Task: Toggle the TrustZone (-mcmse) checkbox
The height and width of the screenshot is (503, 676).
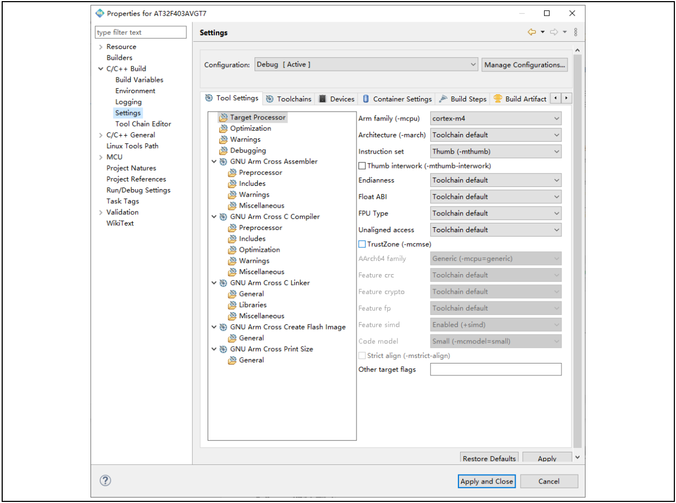Action: pos(362,244)
